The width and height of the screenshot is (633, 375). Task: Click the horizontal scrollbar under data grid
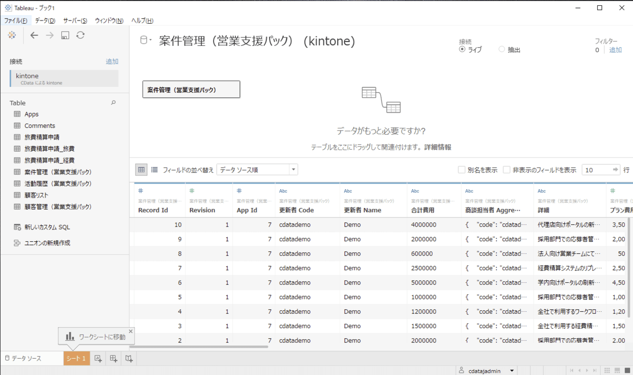[x=199, y=347]
